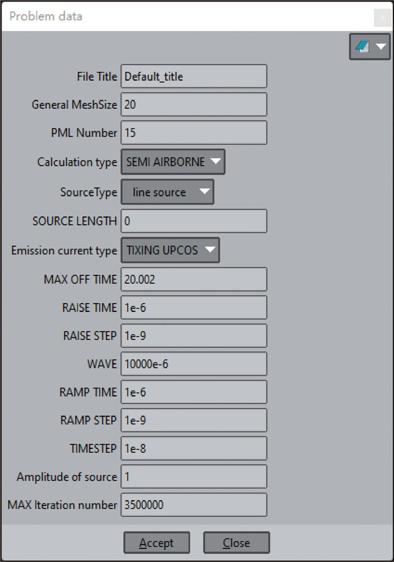Select the RAMP STEP field

tap(194, 420)
